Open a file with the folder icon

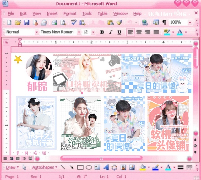click(x=18, y=22)
